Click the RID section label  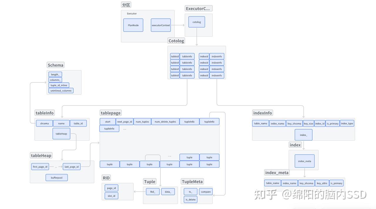click(106, 177)
